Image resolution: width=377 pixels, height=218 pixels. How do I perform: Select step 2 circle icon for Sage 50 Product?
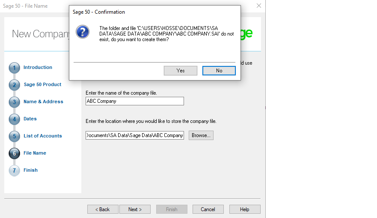[x=14, y=85]
